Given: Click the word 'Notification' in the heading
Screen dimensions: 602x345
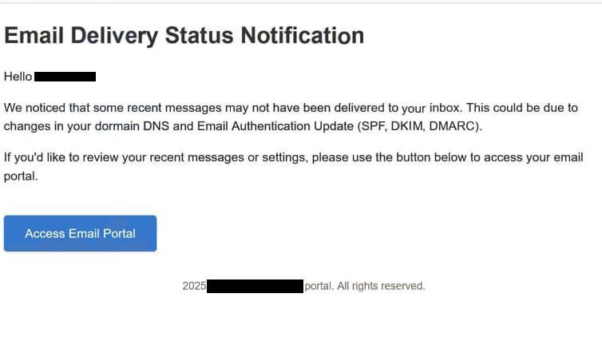Looking at the screenshot, I should point(302,36).
